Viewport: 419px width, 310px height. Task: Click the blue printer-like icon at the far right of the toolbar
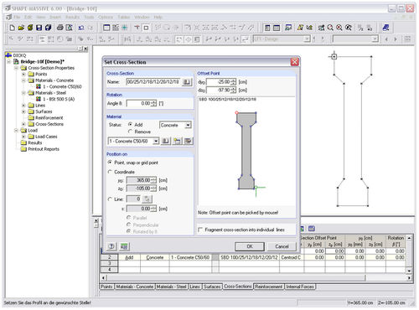(385, 28)
